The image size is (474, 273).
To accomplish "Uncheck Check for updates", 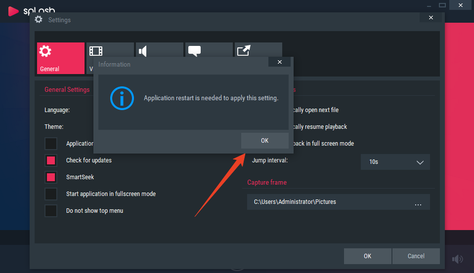I will [x=51, y=160].
